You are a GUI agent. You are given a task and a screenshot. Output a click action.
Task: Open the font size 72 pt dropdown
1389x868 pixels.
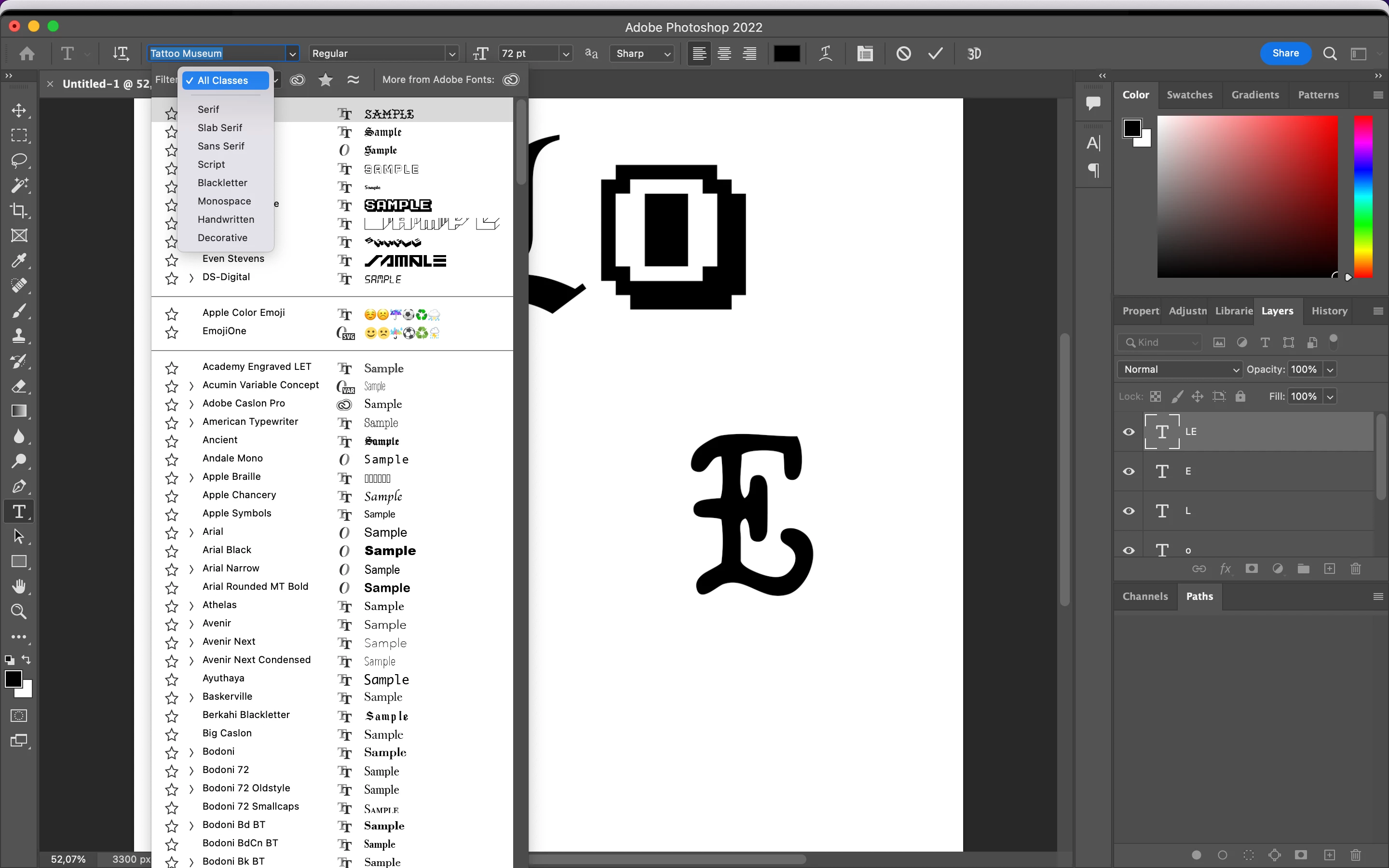[566, 54]
